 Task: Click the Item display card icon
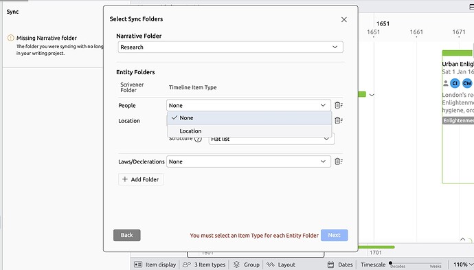138,265
